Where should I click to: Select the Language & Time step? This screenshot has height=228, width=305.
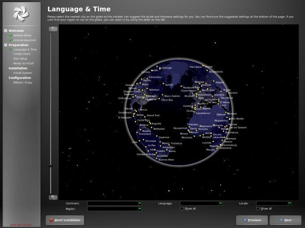25,50
